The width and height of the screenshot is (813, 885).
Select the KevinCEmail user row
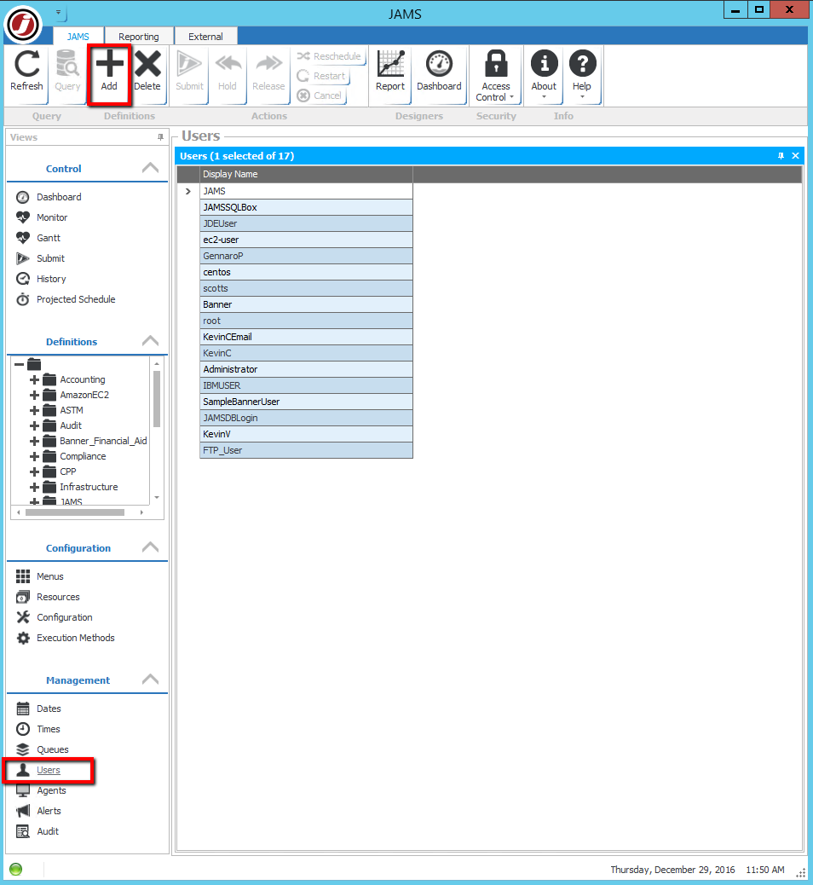coord(306,337)
